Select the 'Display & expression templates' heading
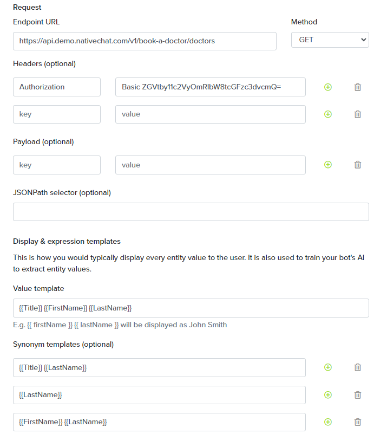Screen dimensions: 374x434 (67, 241)
